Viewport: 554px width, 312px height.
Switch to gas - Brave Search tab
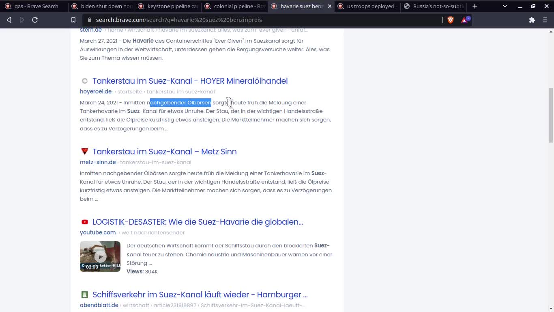click(x=34, y=6)
